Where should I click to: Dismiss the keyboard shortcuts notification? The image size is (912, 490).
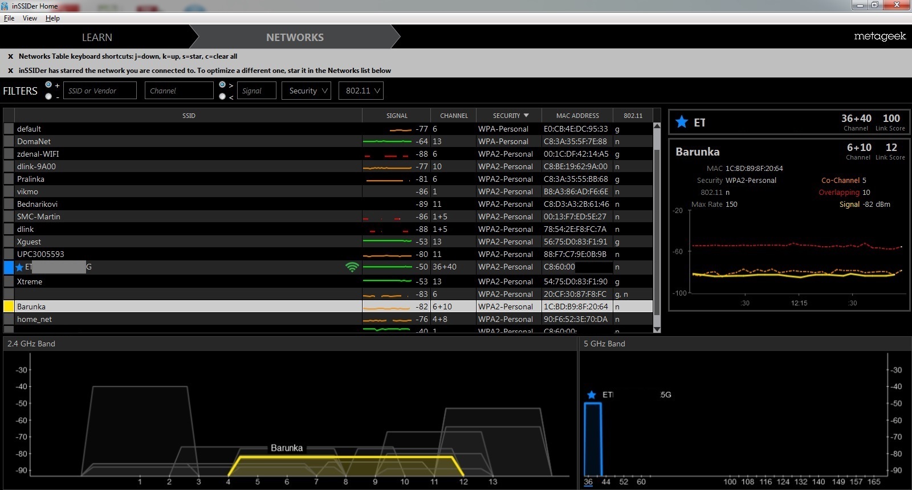pos(10,56)
